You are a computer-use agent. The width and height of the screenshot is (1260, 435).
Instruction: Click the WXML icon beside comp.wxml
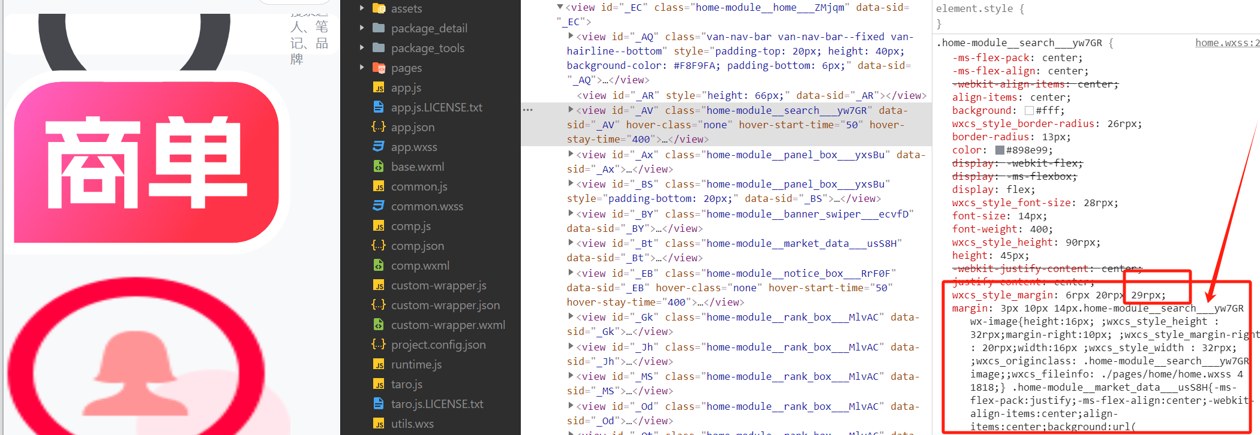(x=379, y=265)
